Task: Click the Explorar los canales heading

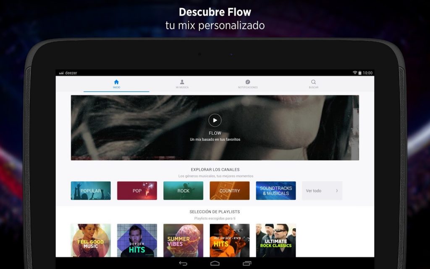Action: point(215,170)
